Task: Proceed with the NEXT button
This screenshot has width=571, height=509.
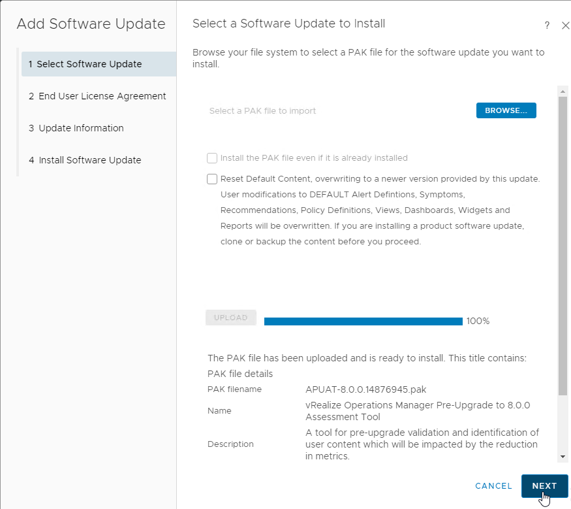Action: [x=544, y=486]
